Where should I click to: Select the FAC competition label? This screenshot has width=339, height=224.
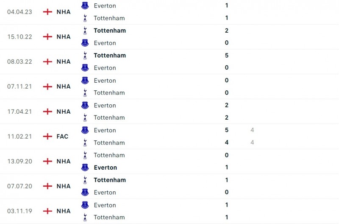tap(62, 136)
